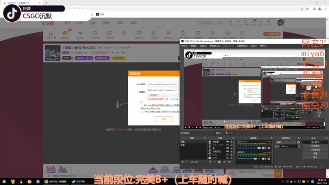Expand the 视频 dropdown in Douyu nav
The width and height of the screenshot is (329, 185).
[x=107, y=23]
